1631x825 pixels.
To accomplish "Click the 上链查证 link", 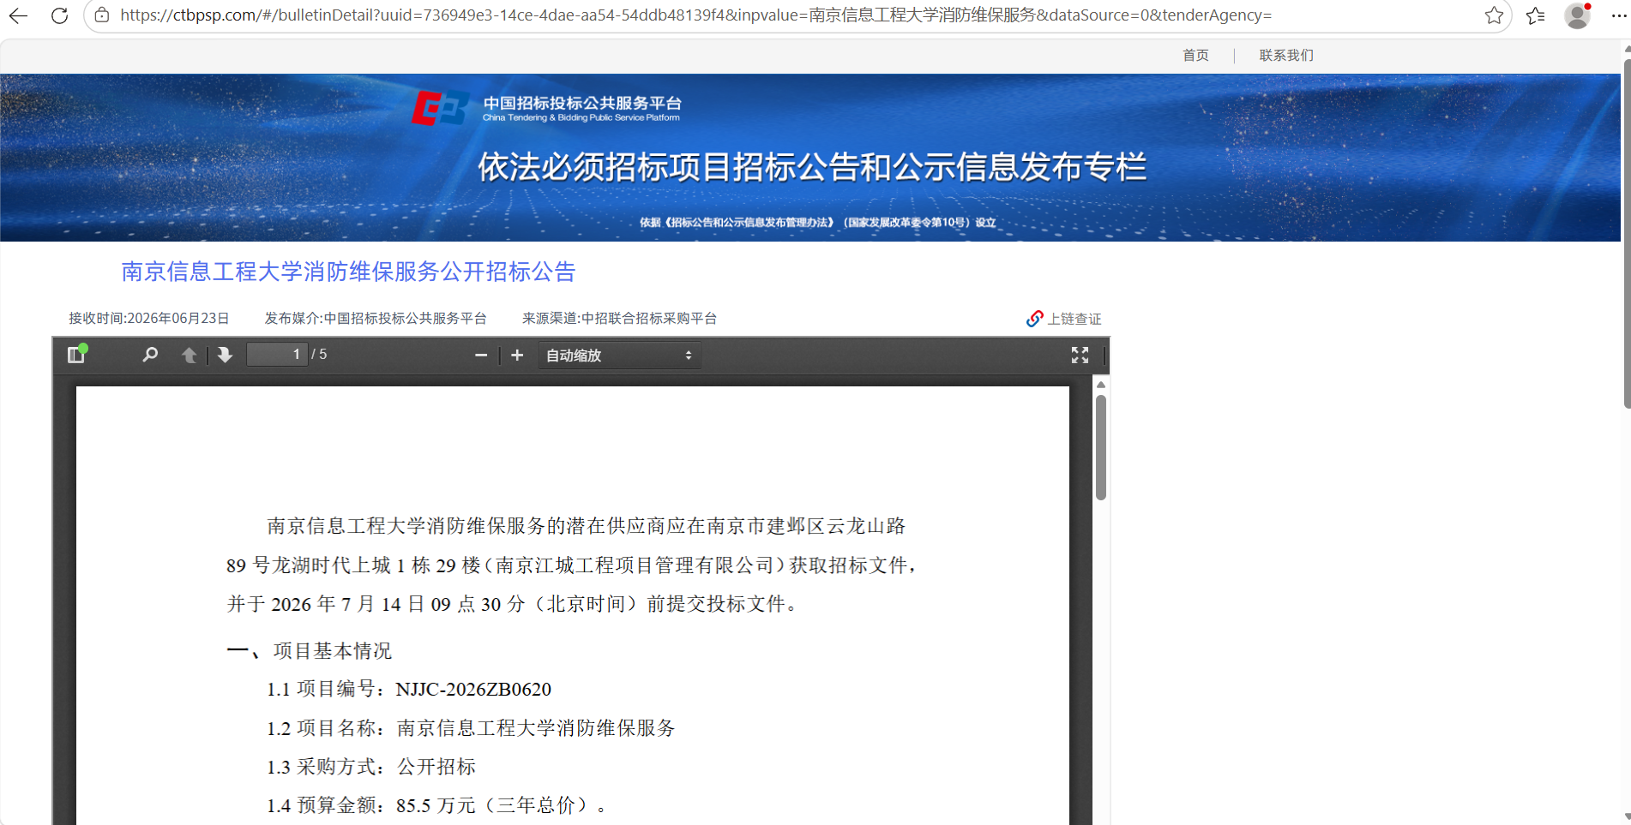I will tap(1074, 319).
